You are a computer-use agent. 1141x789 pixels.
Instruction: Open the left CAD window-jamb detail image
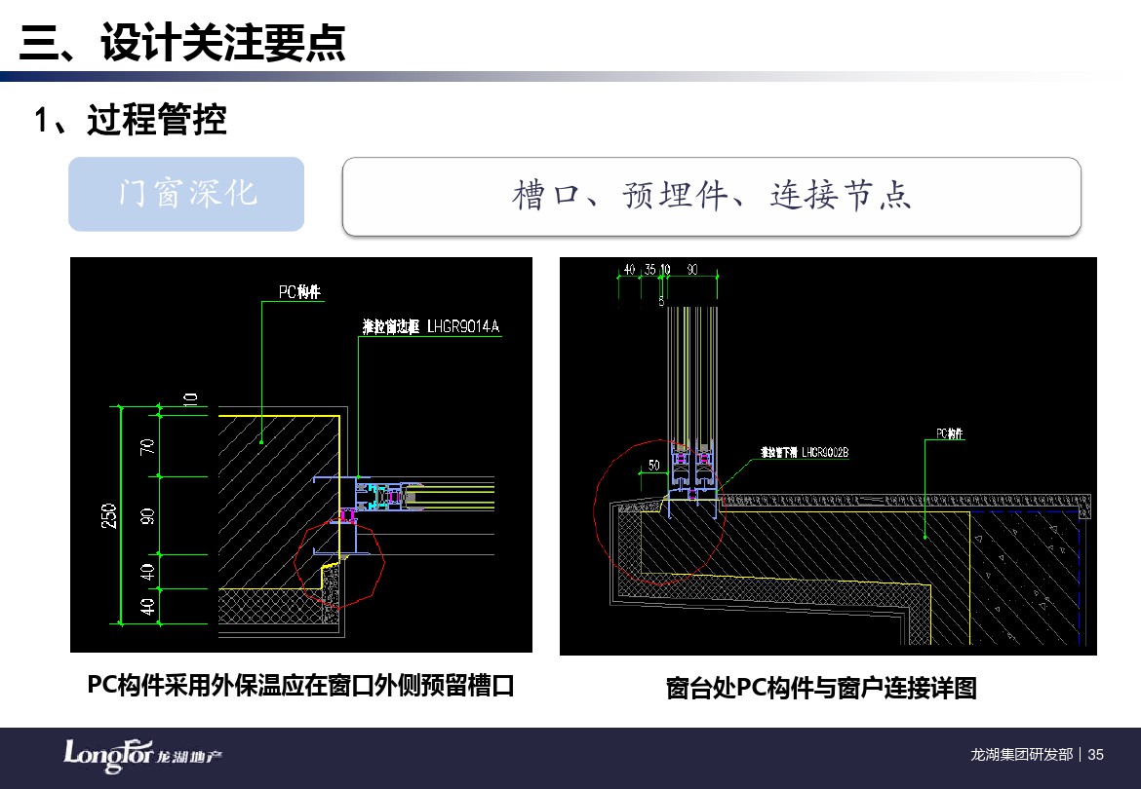(301, 455)
